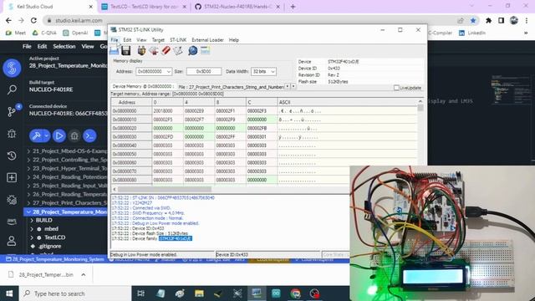Click the Build project hammer button
Image resolution: width=535 pixels, height=301 pixels.
pyautogui.click(x=36, y=135)
